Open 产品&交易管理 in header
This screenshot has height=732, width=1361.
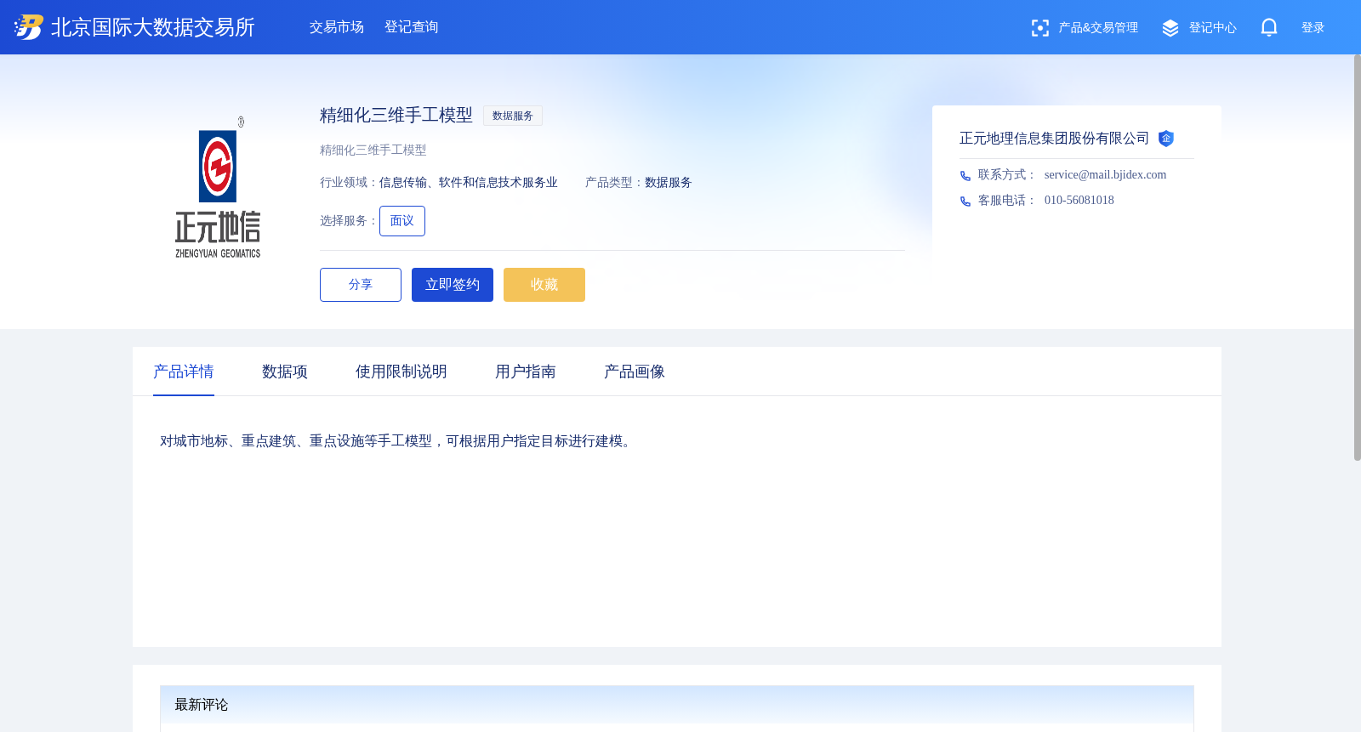[1098, 28]
